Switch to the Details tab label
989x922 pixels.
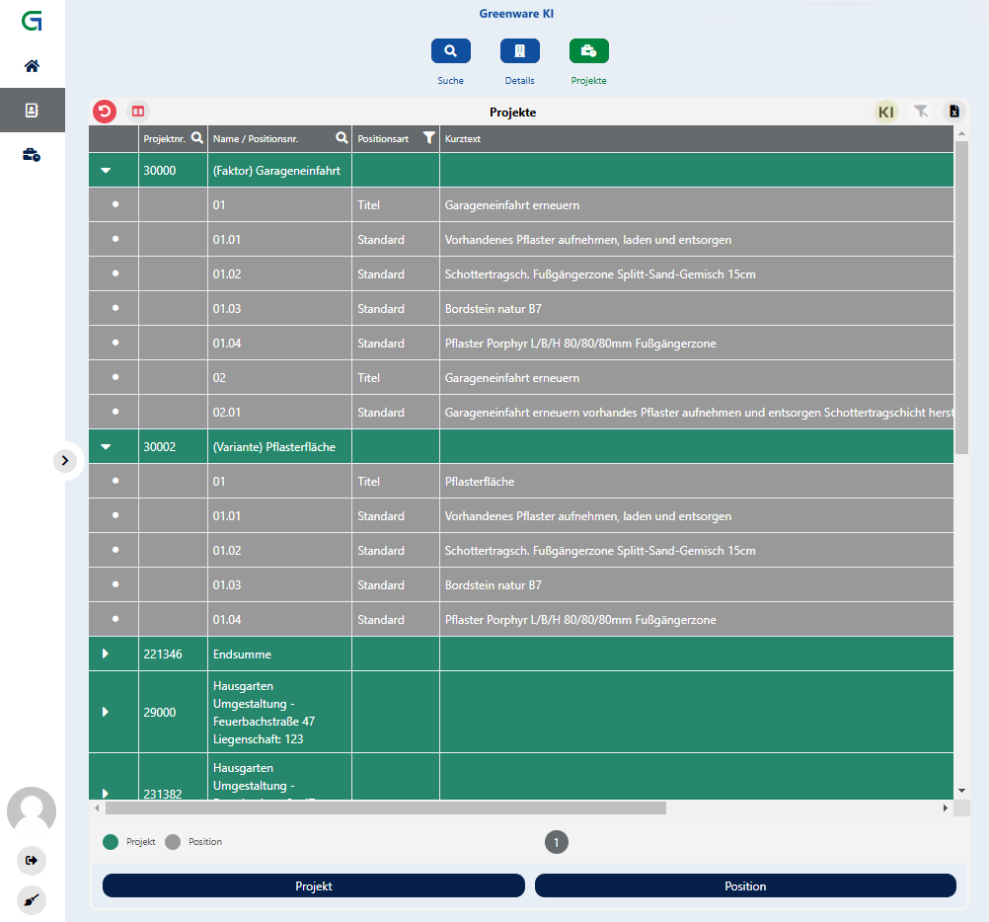(x=520, y=81)
